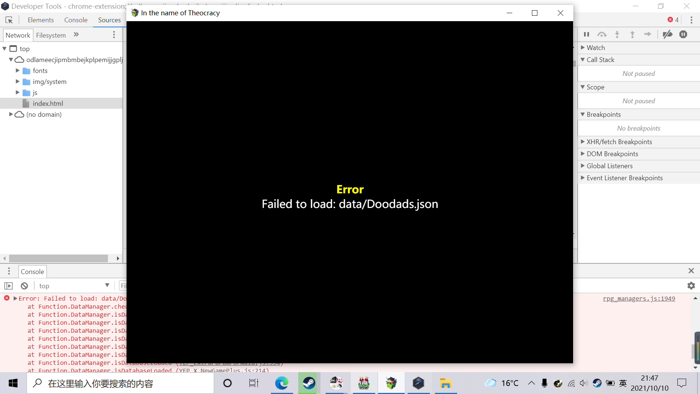Open navigator pane more options menu

pyautogui.click(x=114, y=35)
